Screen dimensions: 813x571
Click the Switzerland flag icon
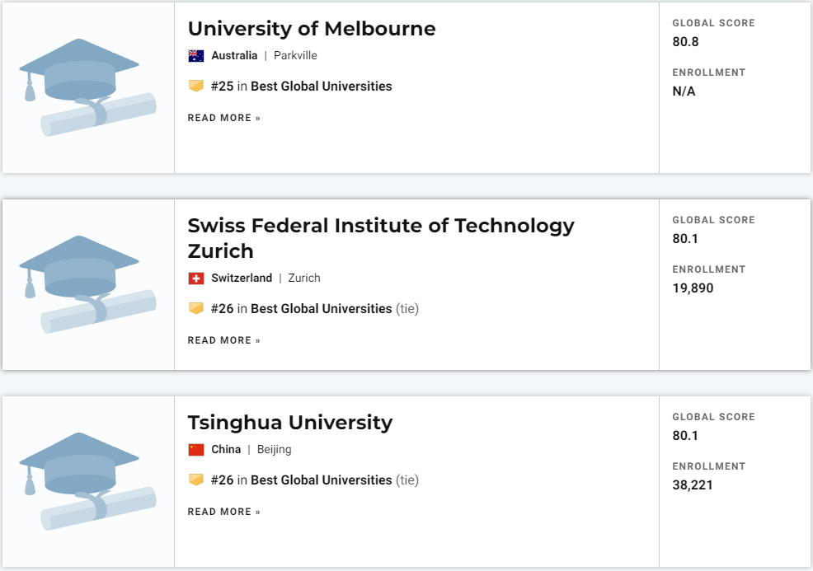(x=195, y=278)
